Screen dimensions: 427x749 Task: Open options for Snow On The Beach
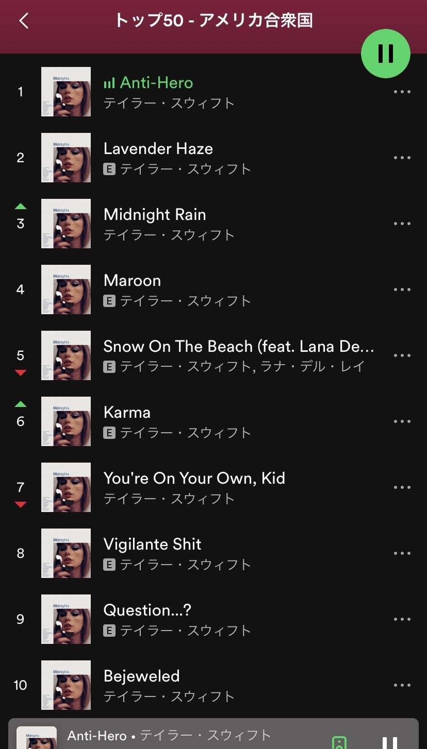(402, 356)
